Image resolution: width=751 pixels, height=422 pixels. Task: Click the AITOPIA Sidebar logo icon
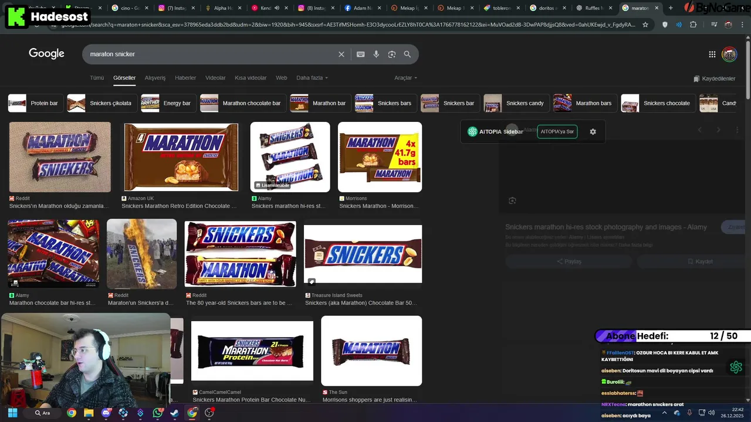[472, 132]
